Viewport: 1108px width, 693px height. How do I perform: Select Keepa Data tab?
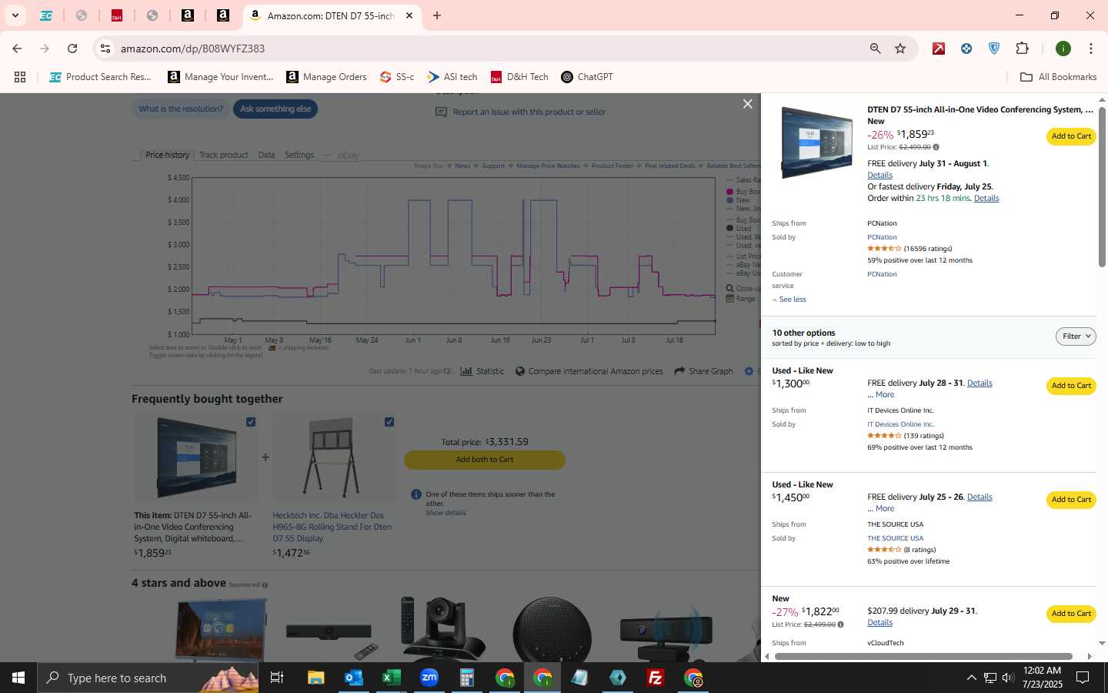[266, 155]
